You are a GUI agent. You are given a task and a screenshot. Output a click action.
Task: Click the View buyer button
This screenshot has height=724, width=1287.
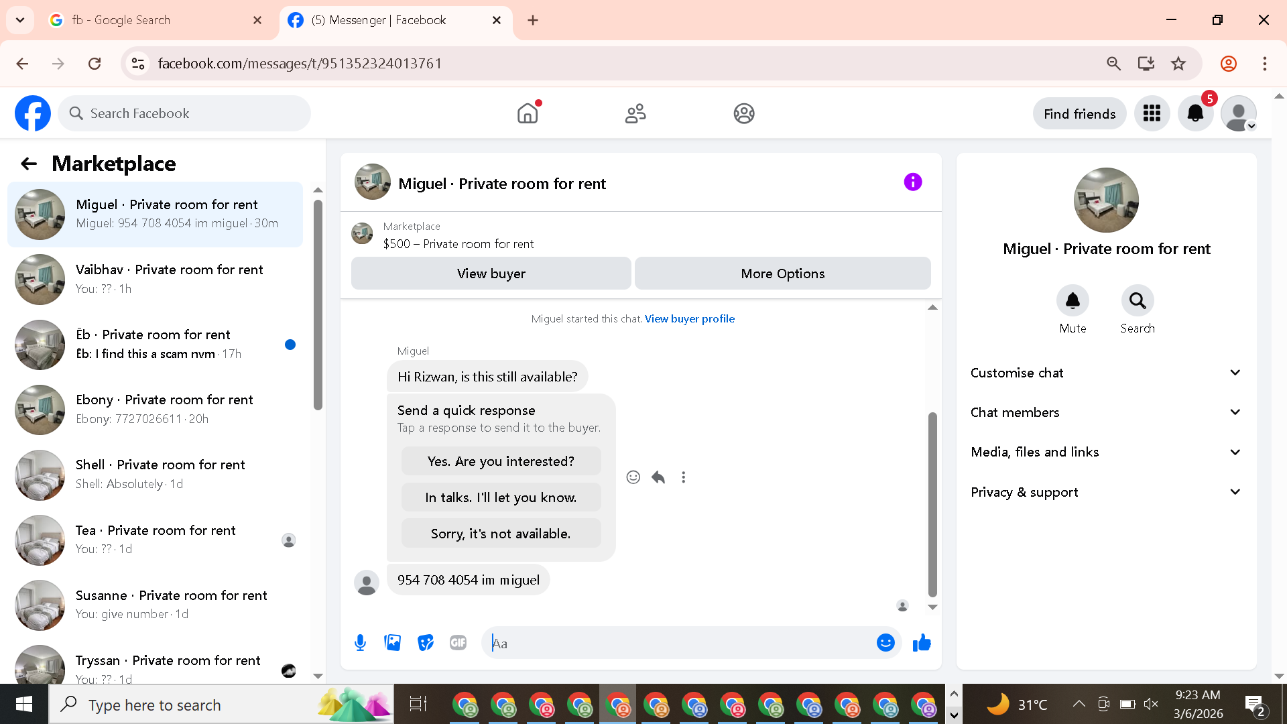coord(491,274)
